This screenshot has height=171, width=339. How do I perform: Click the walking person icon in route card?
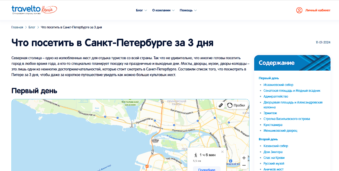click(196, 155)
